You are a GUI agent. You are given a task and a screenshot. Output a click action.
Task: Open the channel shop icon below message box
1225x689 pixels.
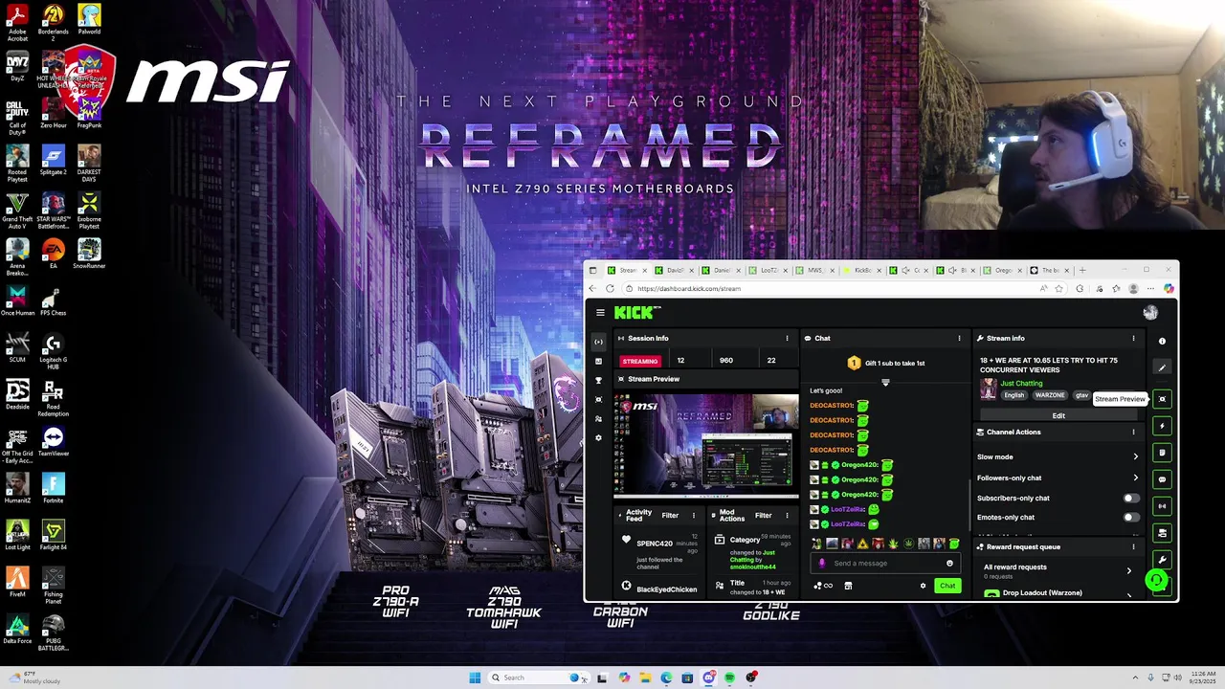pos(848,586)
